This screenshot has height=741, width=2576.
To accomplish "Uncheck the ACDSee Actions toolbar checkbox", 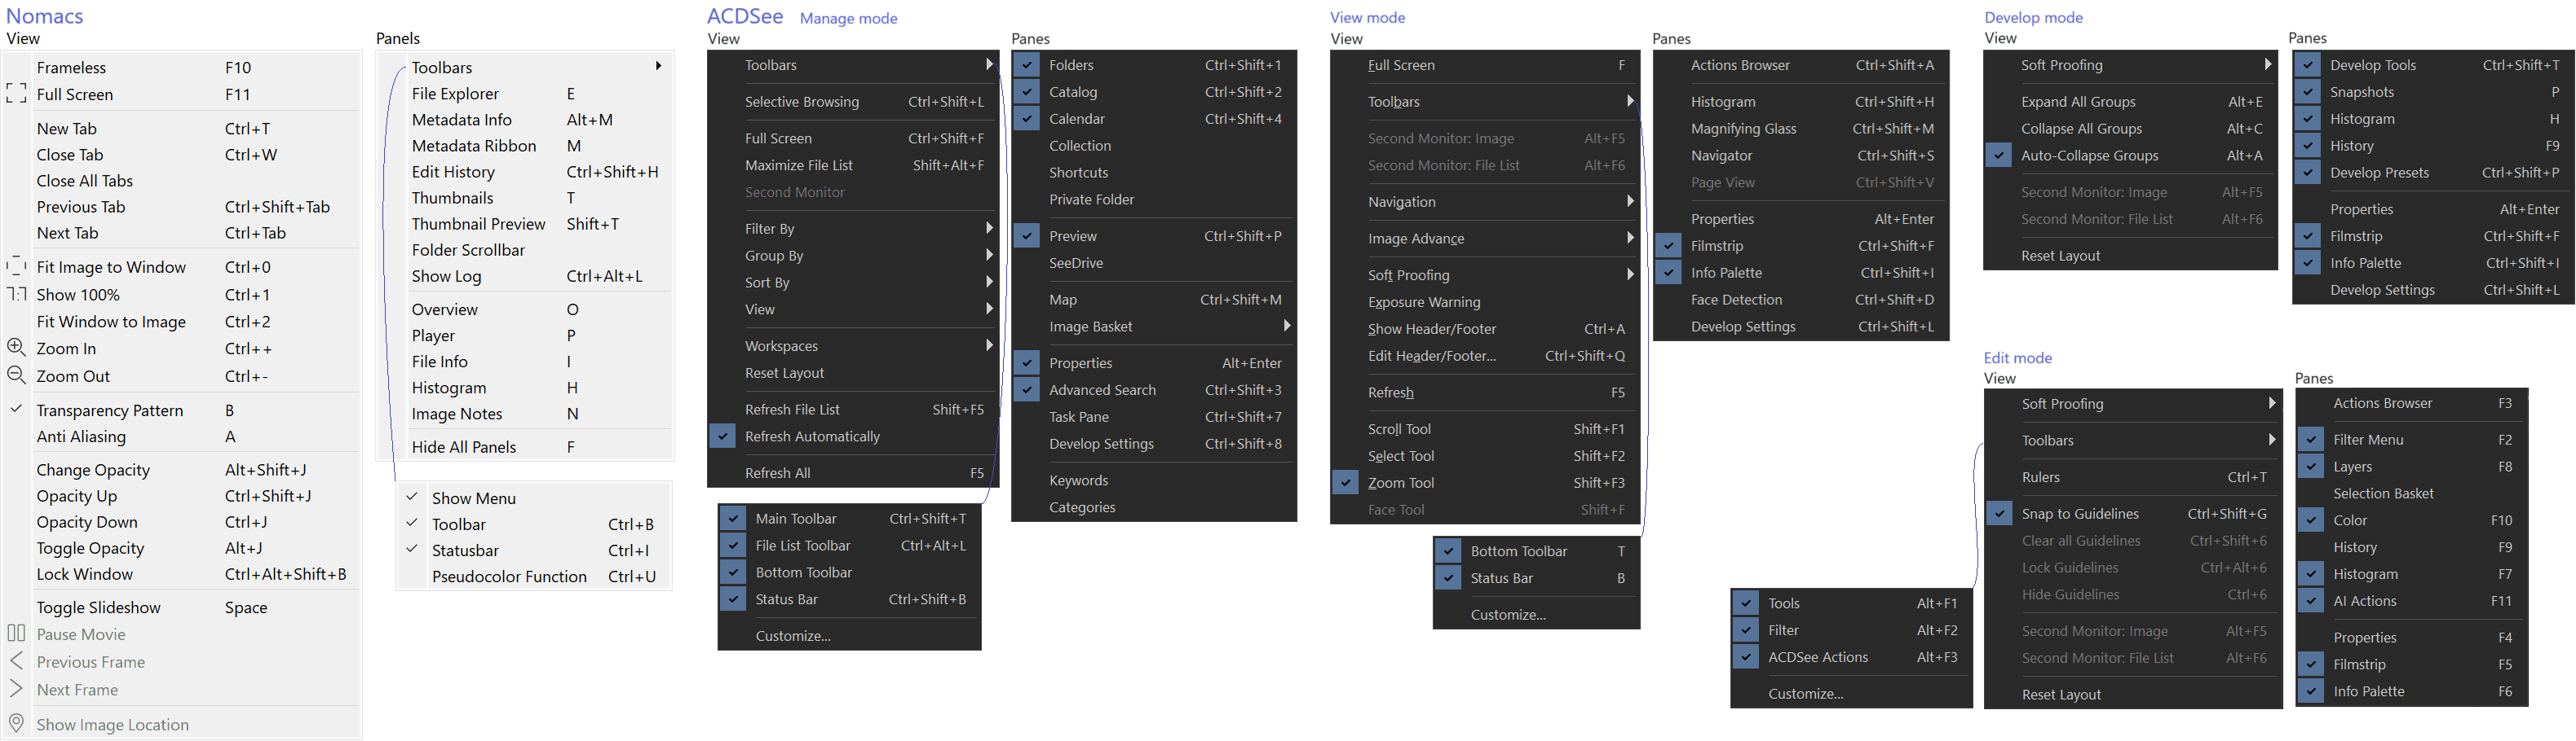I will point(1745,657).
